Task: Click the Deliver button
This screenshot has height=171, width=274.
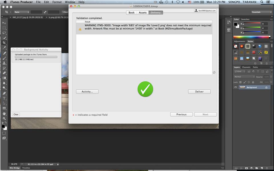Action: (x=199, y=91)
